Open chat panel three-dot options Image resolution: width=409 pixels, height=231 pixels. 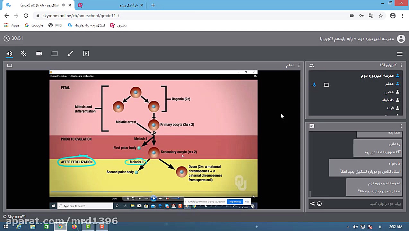401,126
